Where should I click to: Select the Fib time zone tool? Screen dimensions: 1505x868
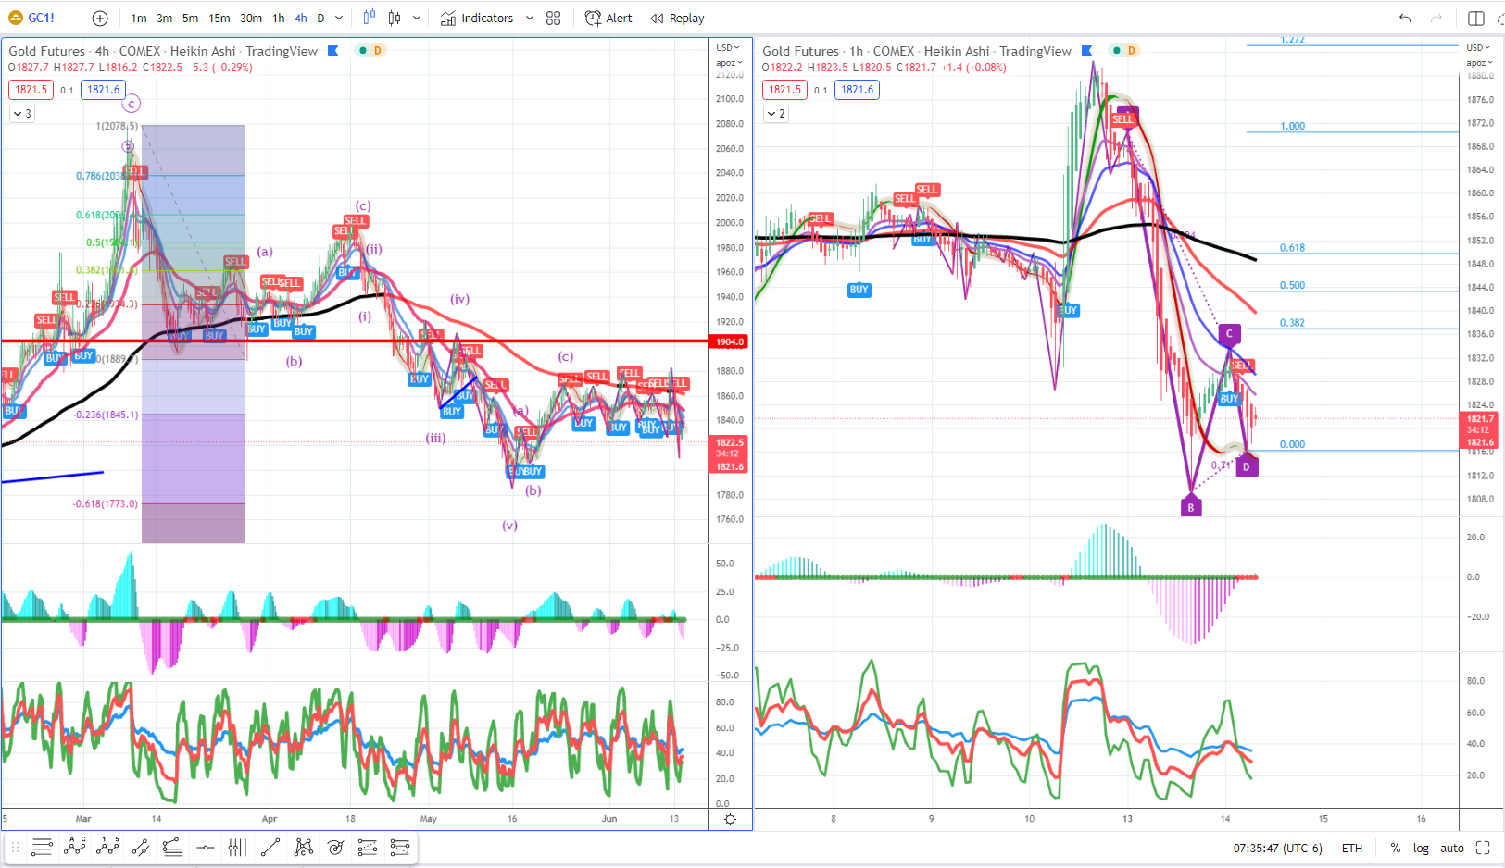(237, 847)
